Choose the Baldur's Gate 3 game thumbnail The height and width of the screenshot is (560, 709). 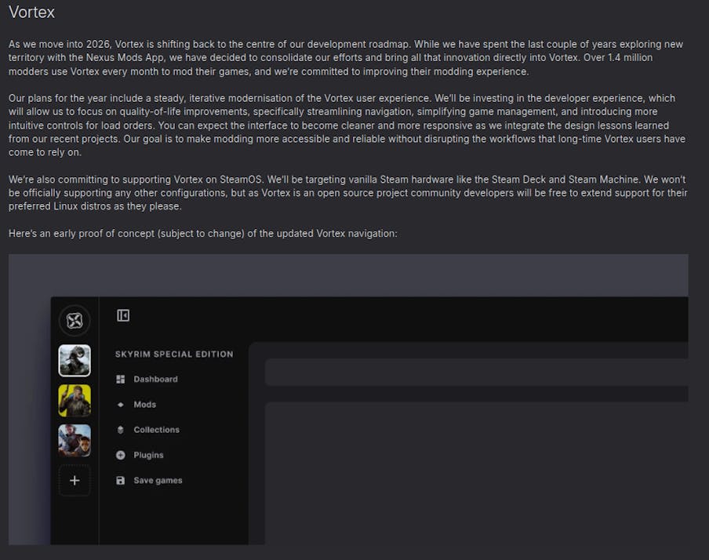(75, 441)
